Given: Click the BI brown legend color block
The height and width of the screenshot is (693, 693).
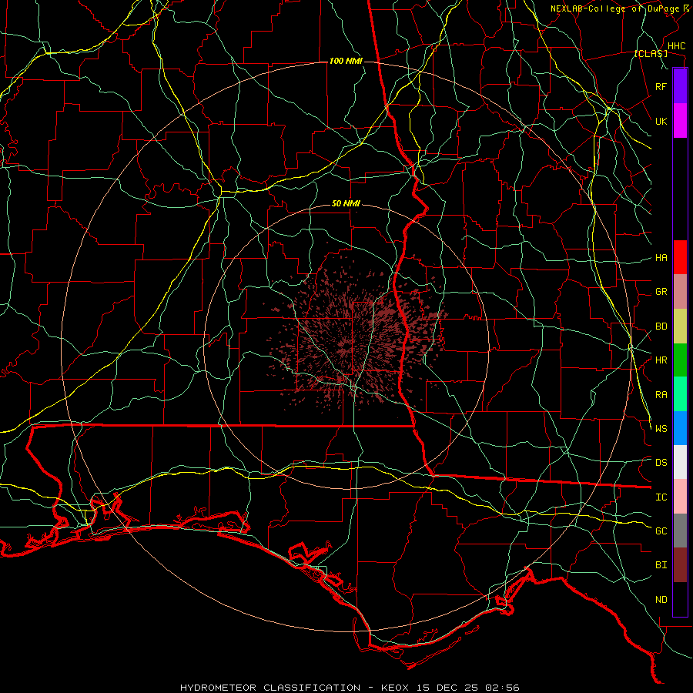Looking at the screenshot, I should click(x=680, y=565).
